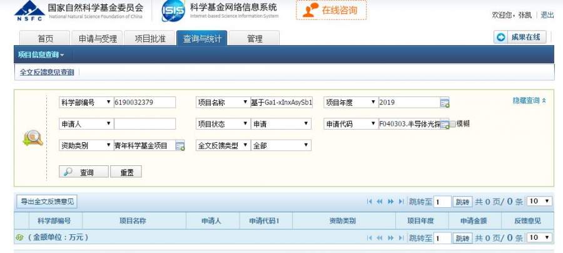Open the top rows-per-page 10 dropdown
Image resolution: width=563 pixels, height=253 pixels.
[x=539, y=201]
